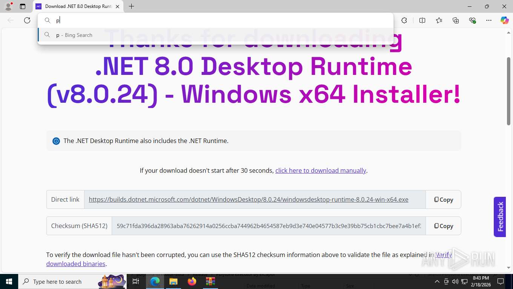Click the builds.dotnet.microsoft.com direct link URL
Viewport: 513px width, 289px height.
point(249,199)
